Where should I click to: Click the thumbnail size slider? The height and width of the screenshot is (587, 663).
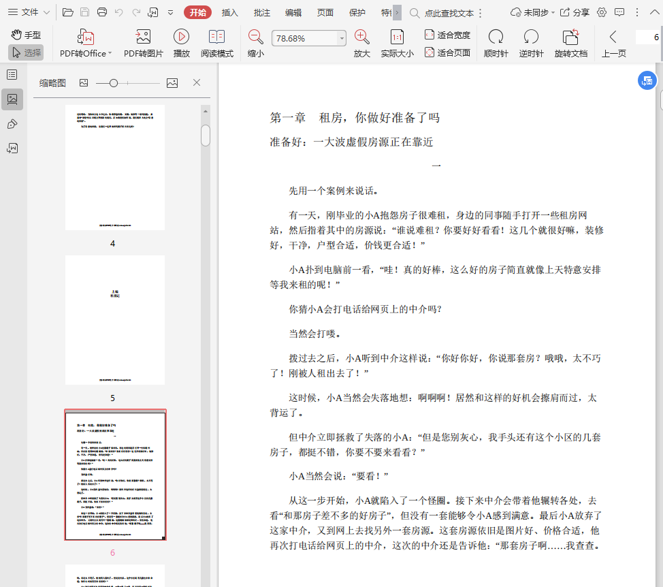tap(114, 83)
